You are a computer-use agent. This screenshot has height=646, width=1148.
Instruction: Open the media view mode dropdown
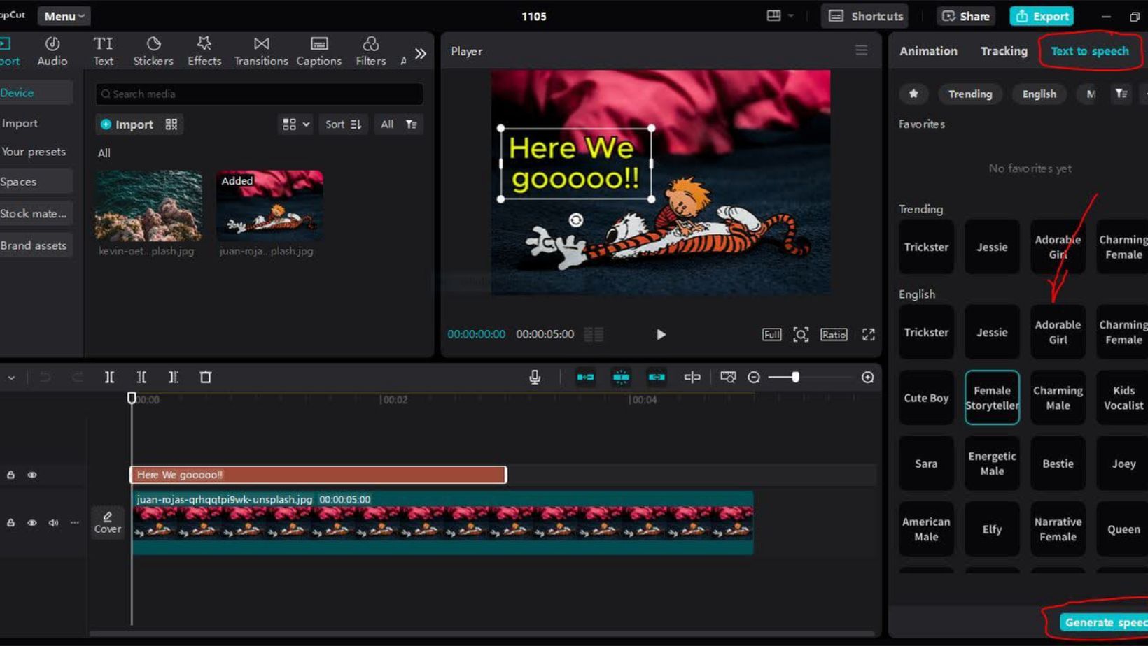click(295, 124)
